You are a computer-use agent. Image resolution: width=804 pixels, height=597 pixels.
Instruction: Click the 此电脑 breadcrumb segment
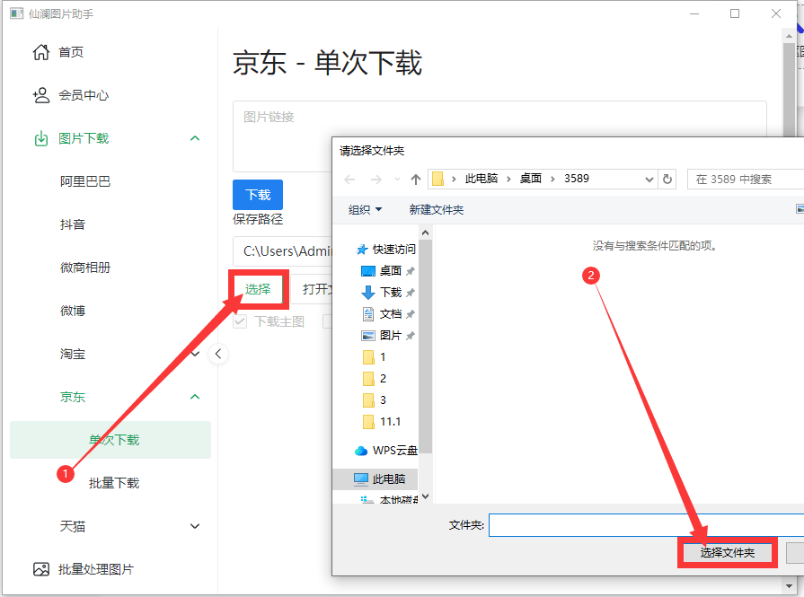point(482,179)
